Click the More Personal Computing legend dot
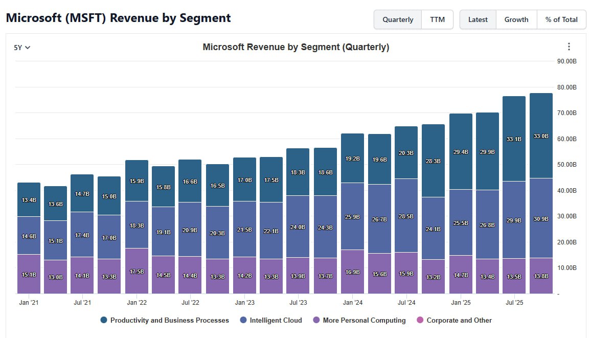 pos(316,320)
